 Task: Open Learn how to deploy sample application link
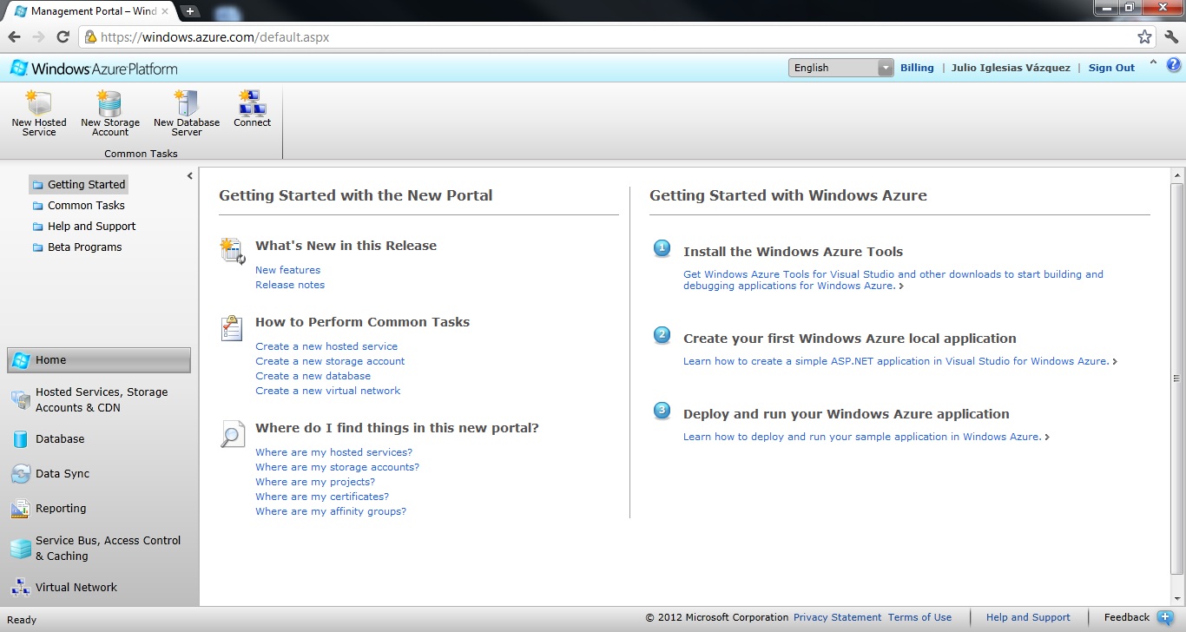[862, 437]
